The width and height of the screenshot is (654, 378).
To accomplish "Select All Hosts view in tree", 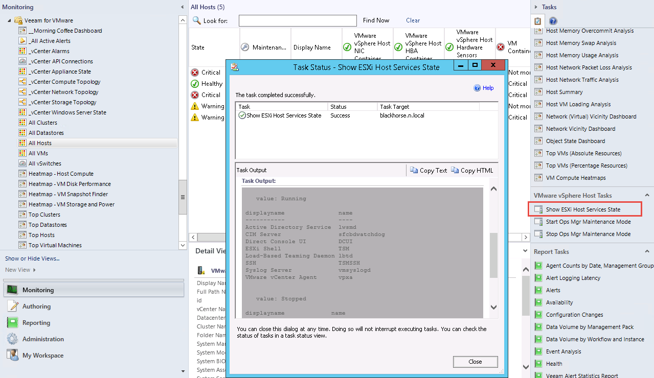I will [x=40, y=143].
